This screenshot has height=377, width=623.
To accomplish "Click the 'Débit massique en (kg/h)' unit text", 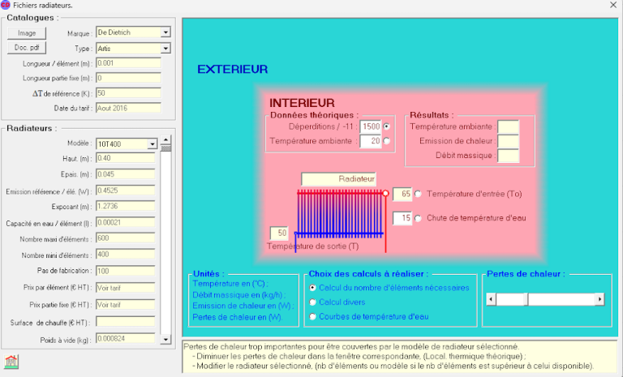I will click(239, 295).
